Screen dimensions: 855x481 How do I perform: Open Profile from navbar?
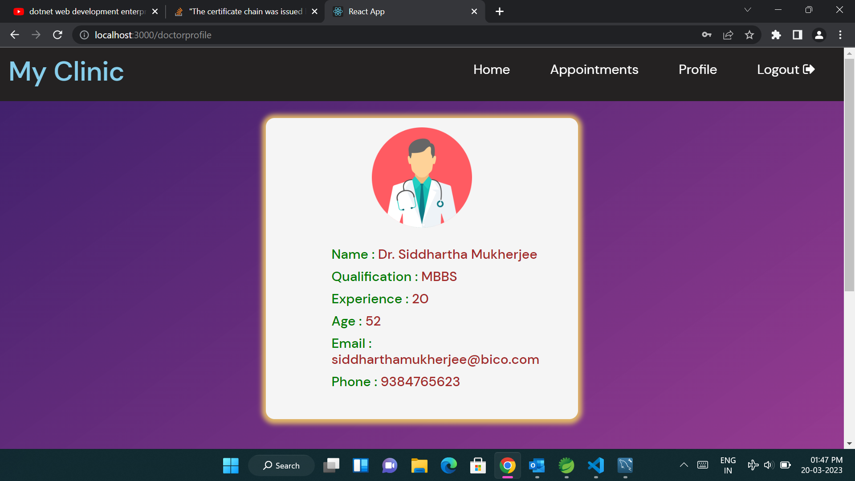(698, 69)
